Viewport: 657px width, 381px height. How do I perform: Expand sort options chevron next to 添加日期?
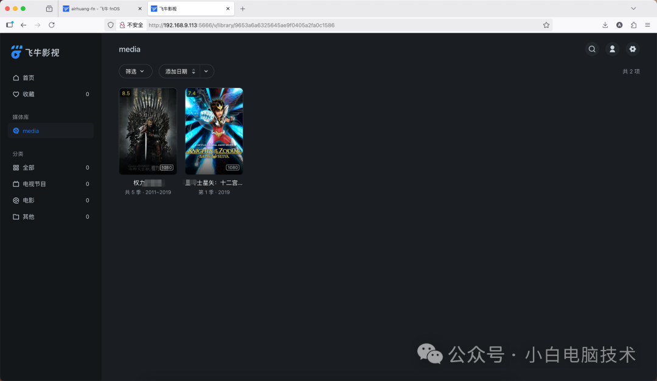207,71
